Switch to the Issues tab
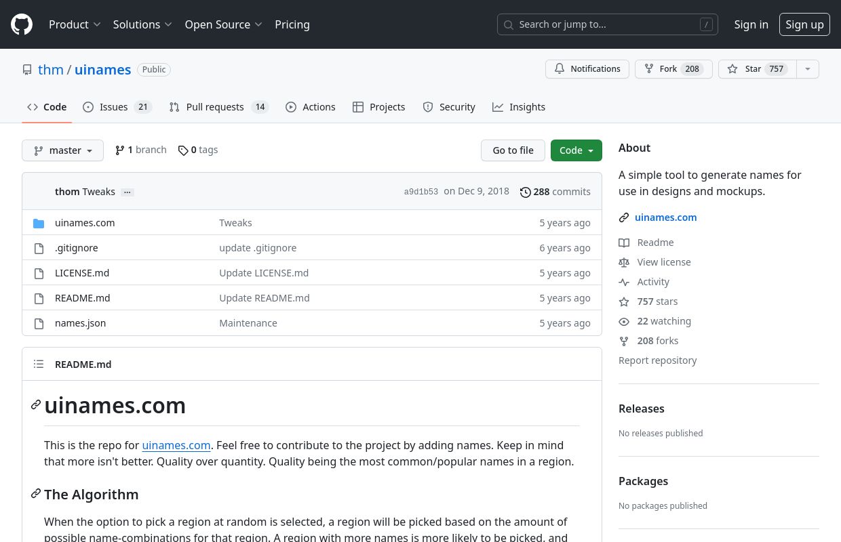 (x=117, y=107)
